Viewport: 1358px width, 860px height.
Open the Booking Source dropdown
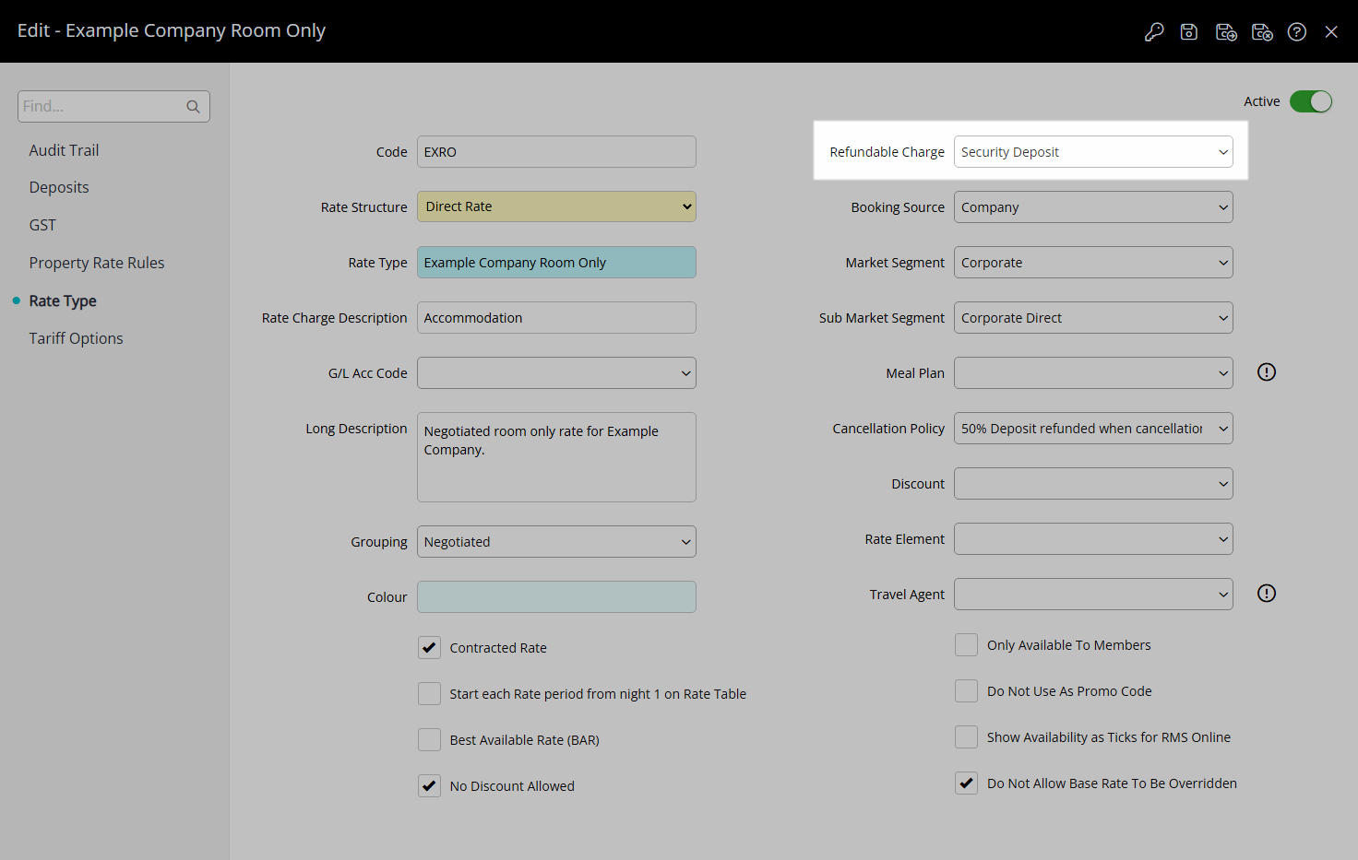pyautogui.click(x=1093, y=207)
